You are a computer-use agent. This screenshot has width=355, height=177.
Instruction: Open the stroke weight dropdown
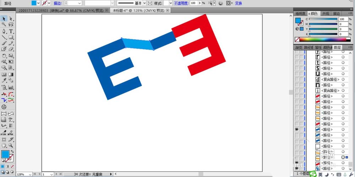point(80,3)
